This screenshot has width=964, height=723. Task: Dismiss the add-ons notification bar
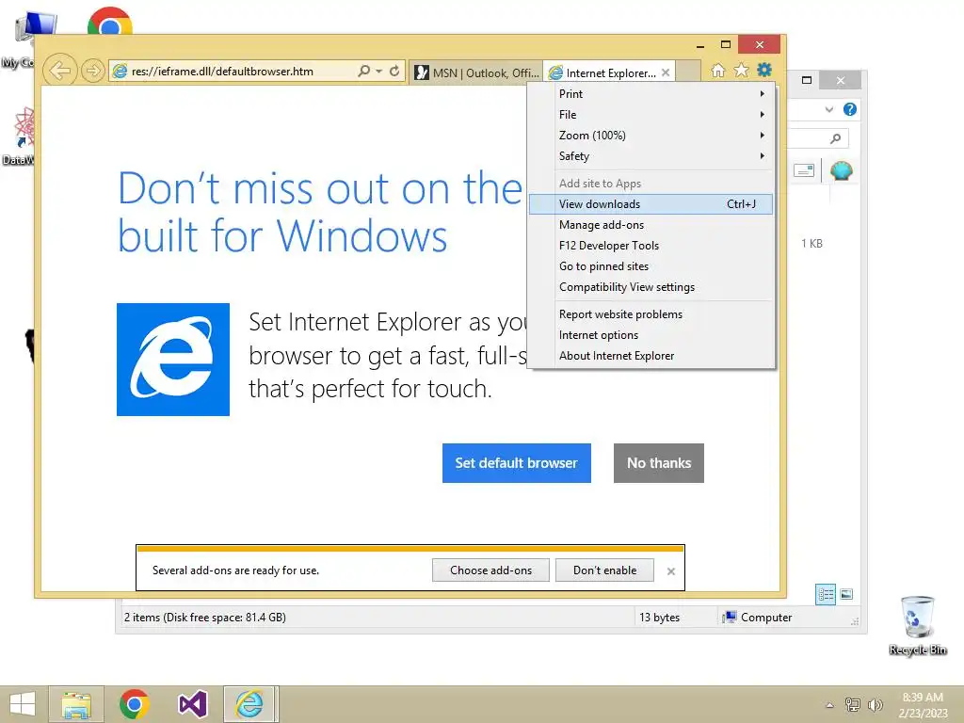pyautogui.click(x=670, y=571)
